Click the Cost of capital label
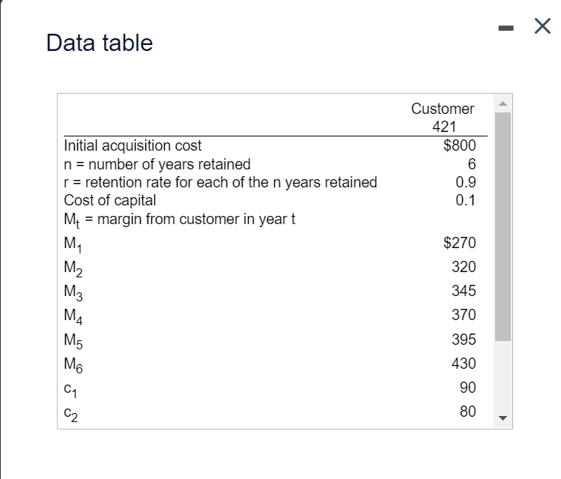 pyautogui.click(x=110, y=200)
